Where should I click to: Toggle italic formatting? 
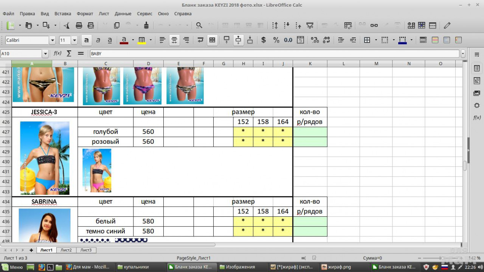[x=98, y=40]
